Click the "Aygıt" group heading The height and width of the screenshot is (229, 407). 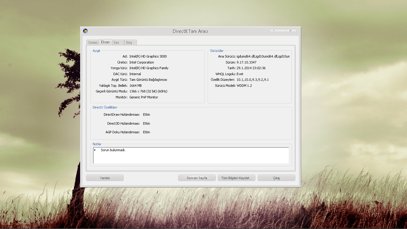click(97, 51)
